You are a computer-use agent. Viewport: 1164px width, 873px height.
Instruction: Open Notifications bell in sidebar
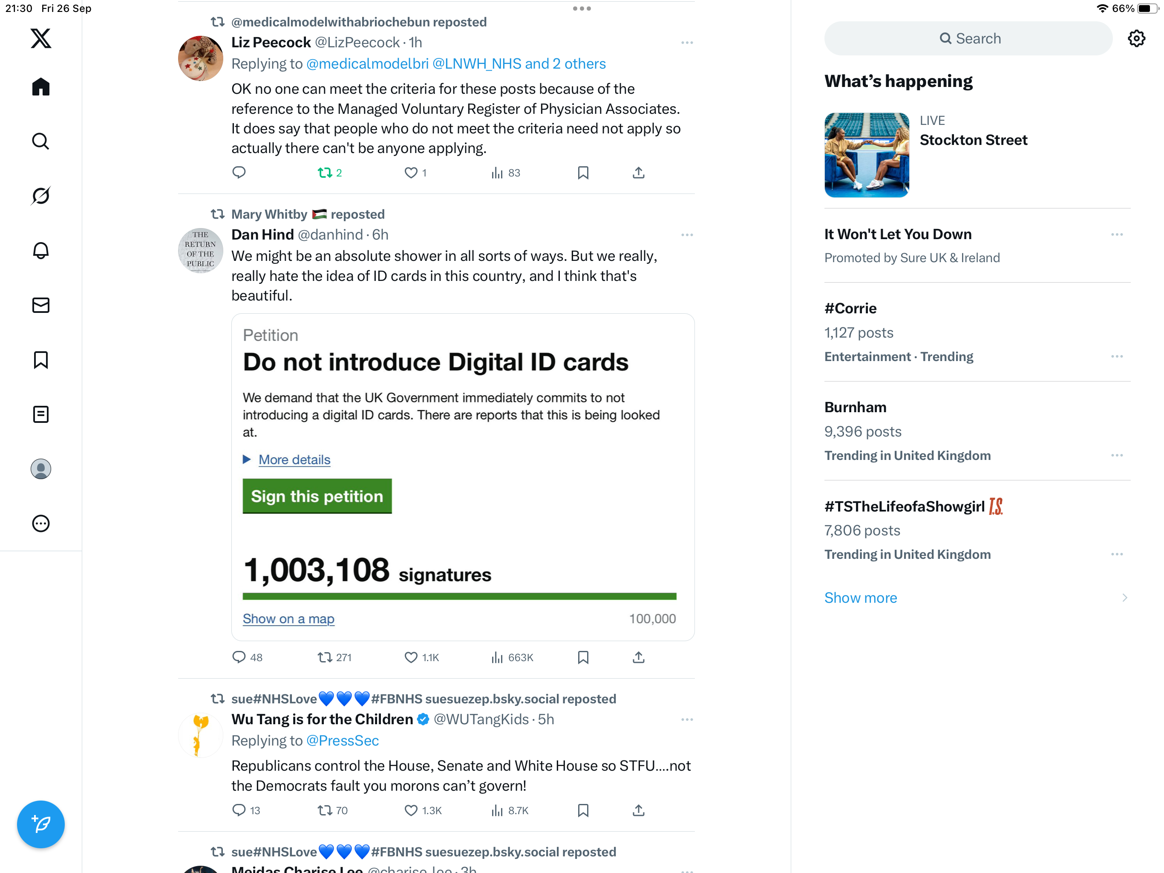[40, 251]
